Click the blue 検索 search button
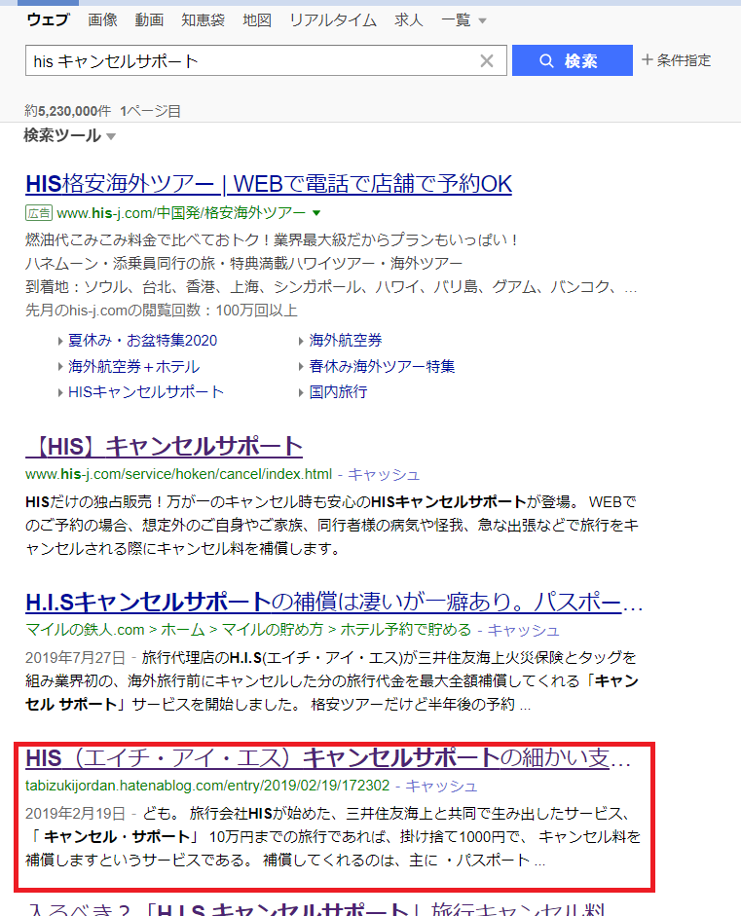 point(573,60)
